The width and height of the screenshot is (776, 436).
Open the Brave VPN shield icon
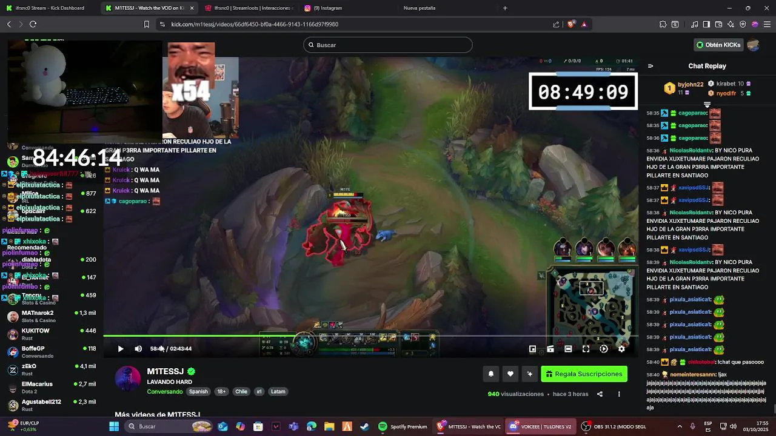[x=743, y=24]
